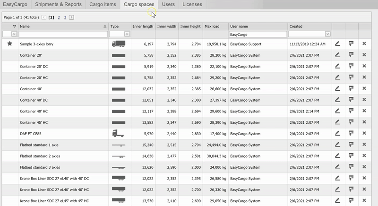This screenshot has width=378, height=206.
Task: Copy the Container 20' HC cargo space
Action: (x=351, y=77)
